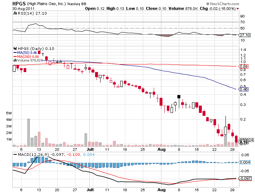Click the red down arrow after Chg
Image resolution: width=255 pixels, height=193 pixels.
click(x=238, y=9)
